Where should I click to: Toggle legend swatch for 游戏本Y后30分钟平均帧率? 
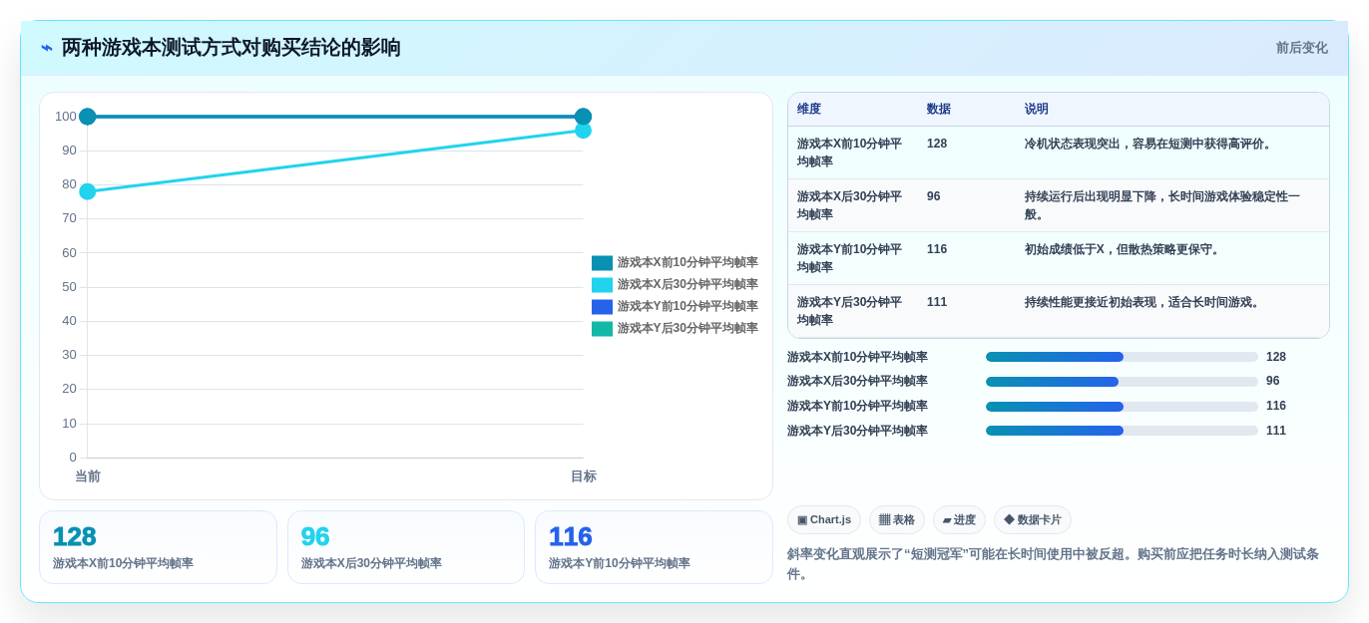(x=602, y=329)
